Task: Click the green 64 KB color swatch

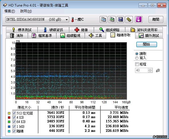Action: coord(9,122)
